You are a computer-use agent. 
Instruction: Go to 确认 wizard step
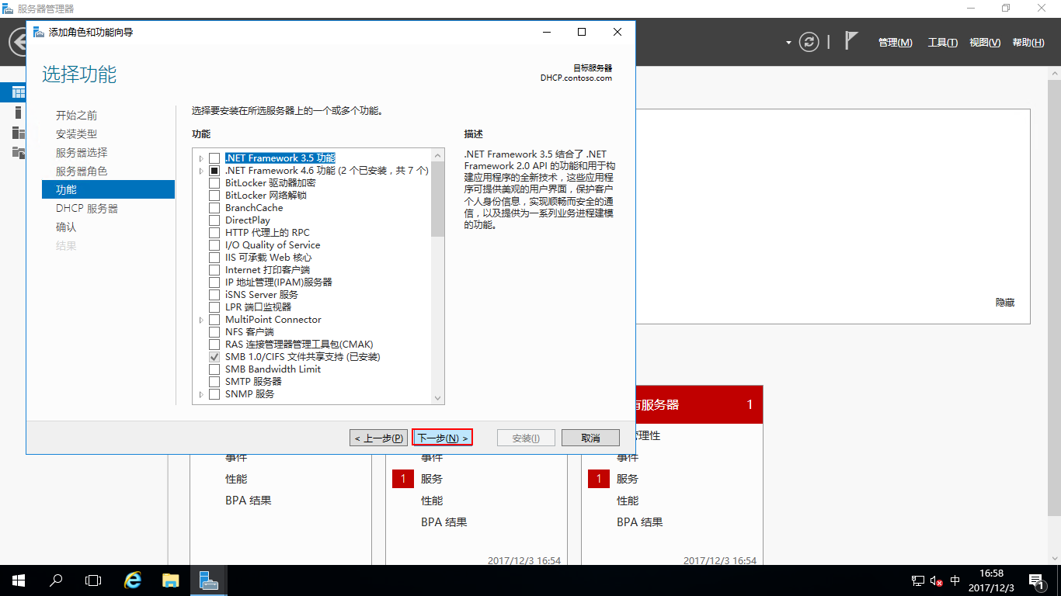tap(66, 227)
